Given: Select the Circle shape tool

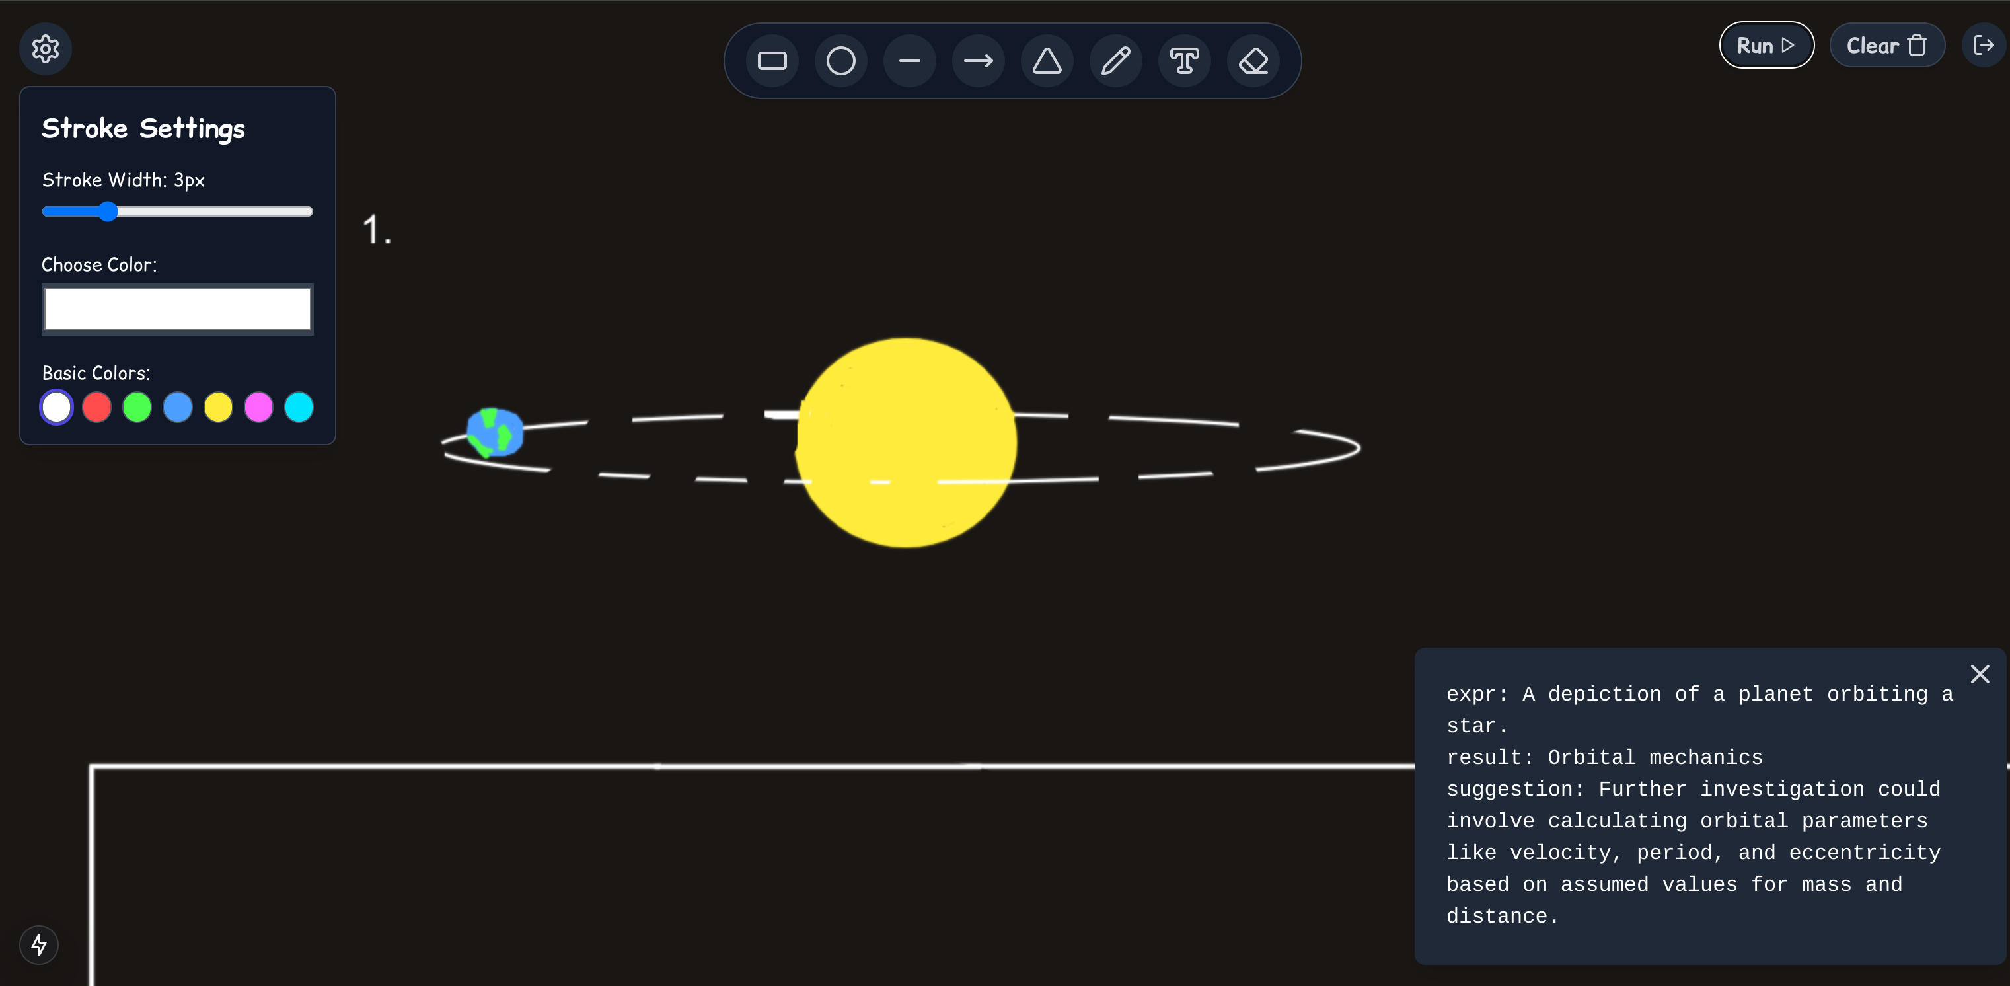Looking at the screenshot, I should (840, 61).
